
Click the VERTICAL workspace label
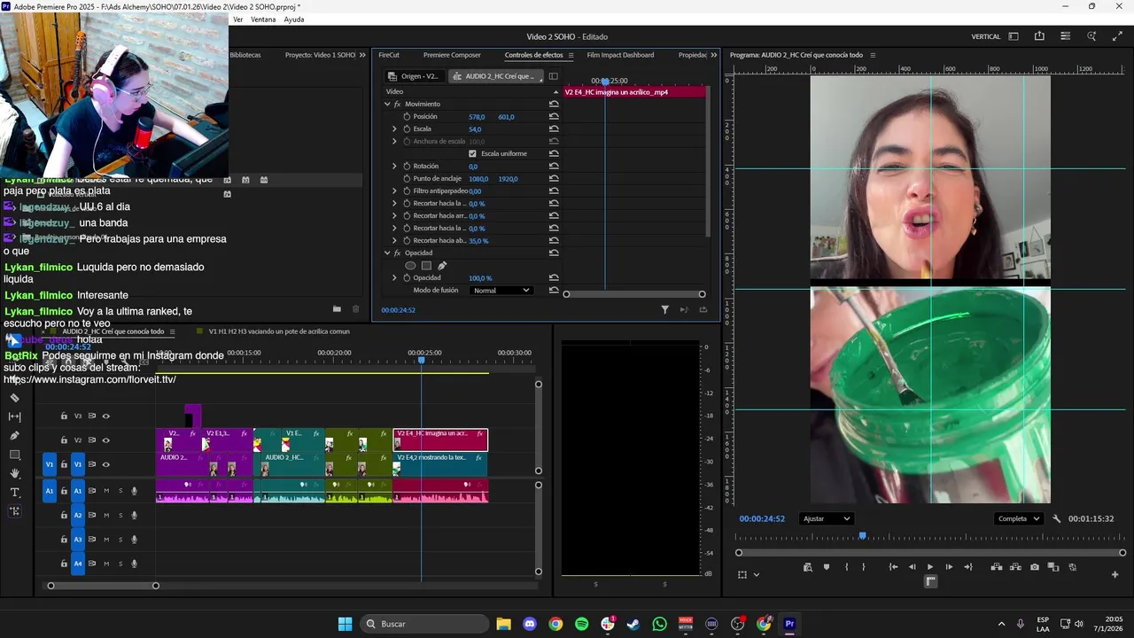click(986, 36)
